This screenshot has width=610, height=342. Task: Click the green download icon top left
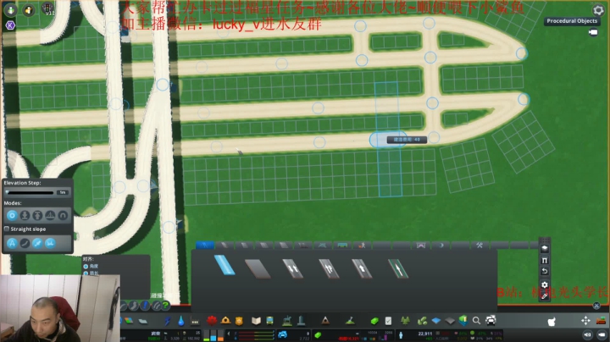point(10,9)
